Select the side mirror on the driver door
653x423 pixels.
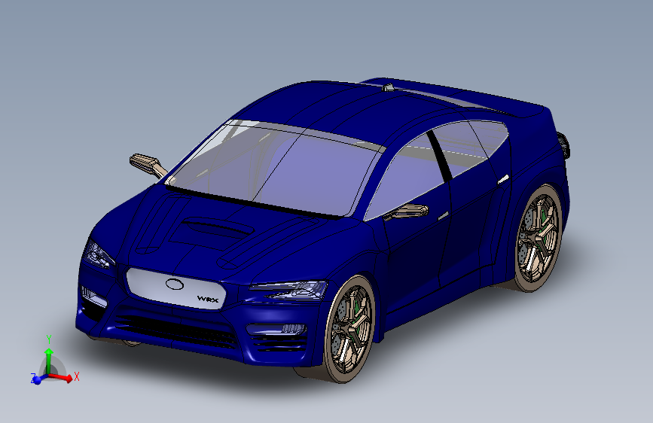click(407, 212)
